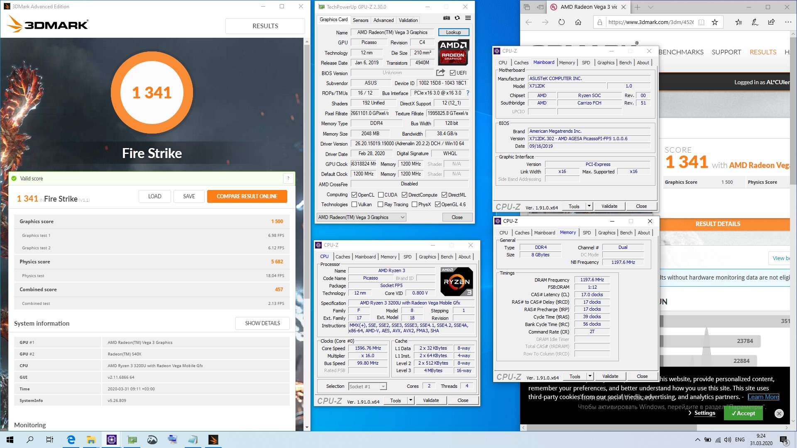Open browser more options ellipsis menu
Viewport: 797px width, 448px height.
pos(787,22)
